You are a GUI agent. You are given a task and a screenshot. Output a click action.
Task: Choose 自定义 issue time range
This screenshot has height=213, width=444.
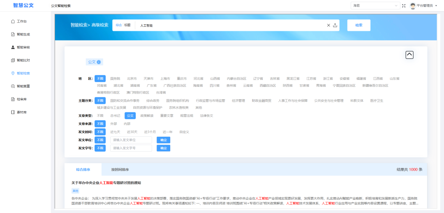click(184, 132)
